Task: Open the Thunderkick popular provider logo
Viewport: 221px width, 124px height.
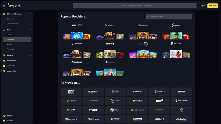Action: pyautogui.click(x=77, y=62)
